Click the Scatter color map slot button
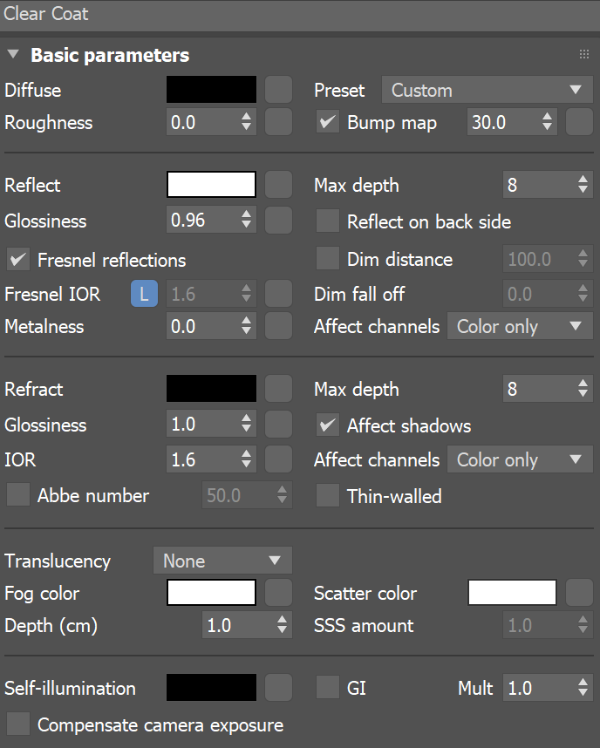Viewport: 600px width, 748px height. (579, 593)
